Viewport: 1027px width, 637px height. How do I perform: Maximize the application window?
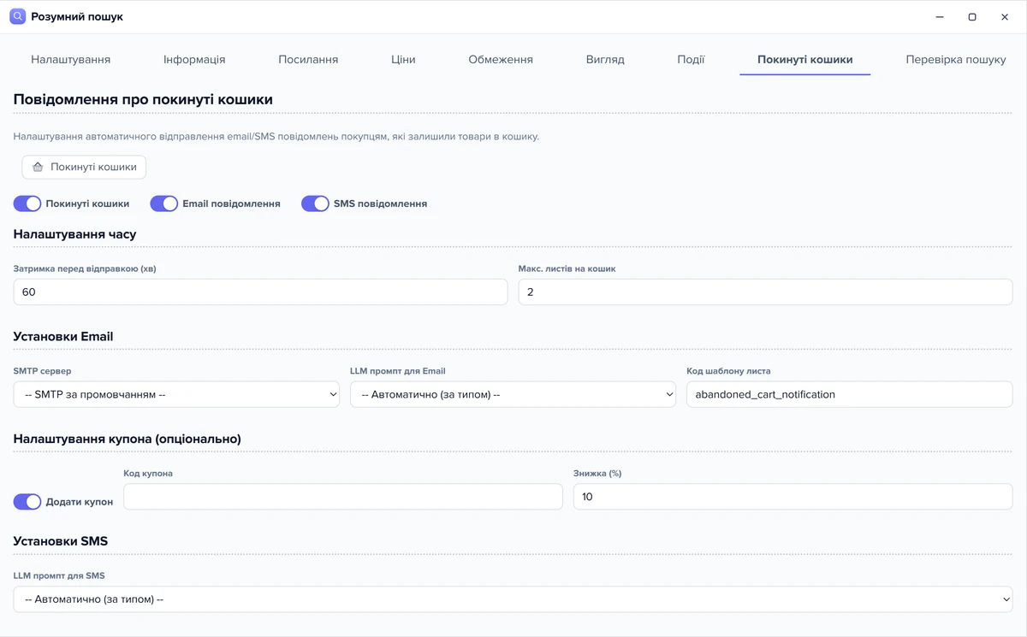point(972,17)
